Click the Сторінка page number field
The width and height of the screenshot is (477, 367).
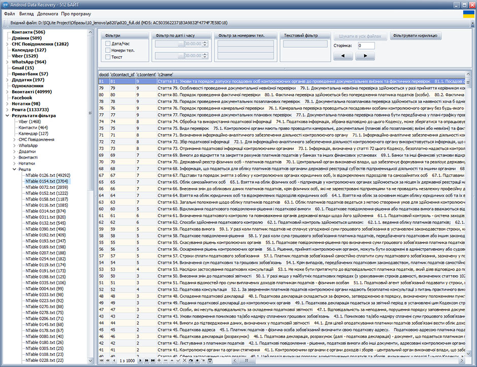(365, 46)
